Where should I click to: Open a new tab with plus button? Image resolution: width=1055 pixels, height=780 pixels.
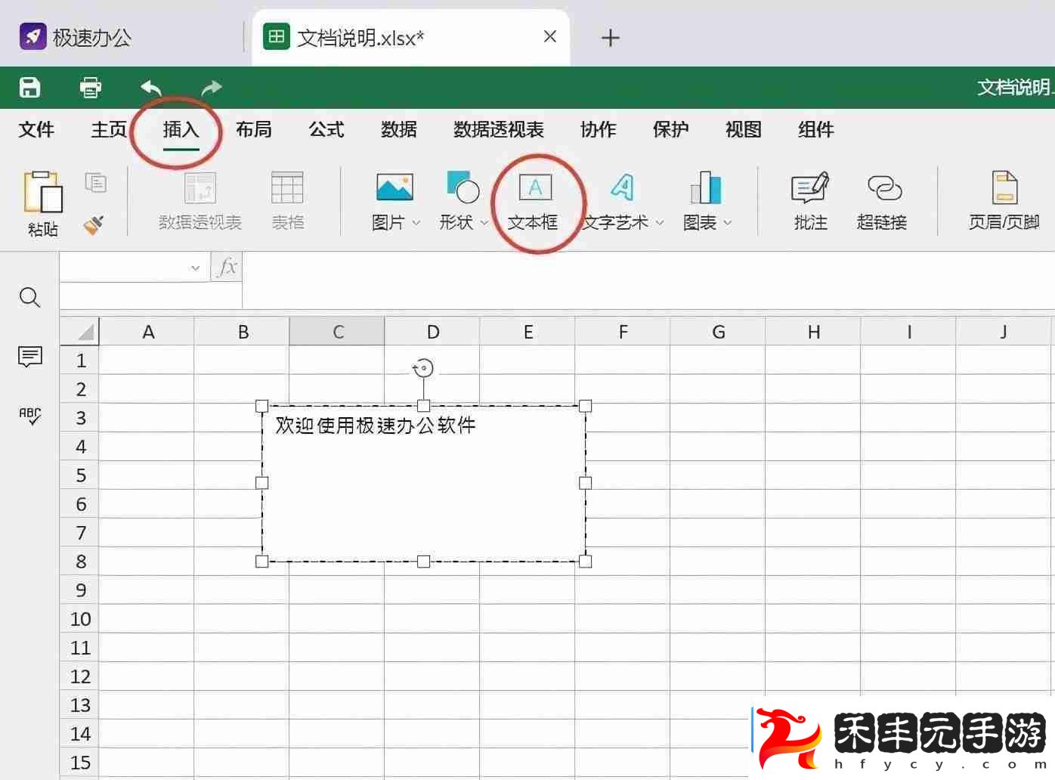611,37
